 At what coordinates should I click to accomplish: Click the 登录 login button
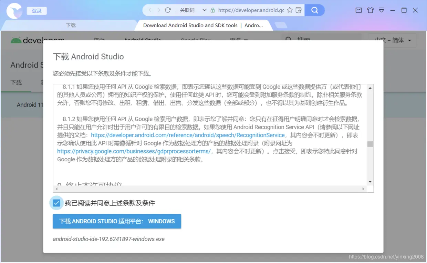[37, 11]
